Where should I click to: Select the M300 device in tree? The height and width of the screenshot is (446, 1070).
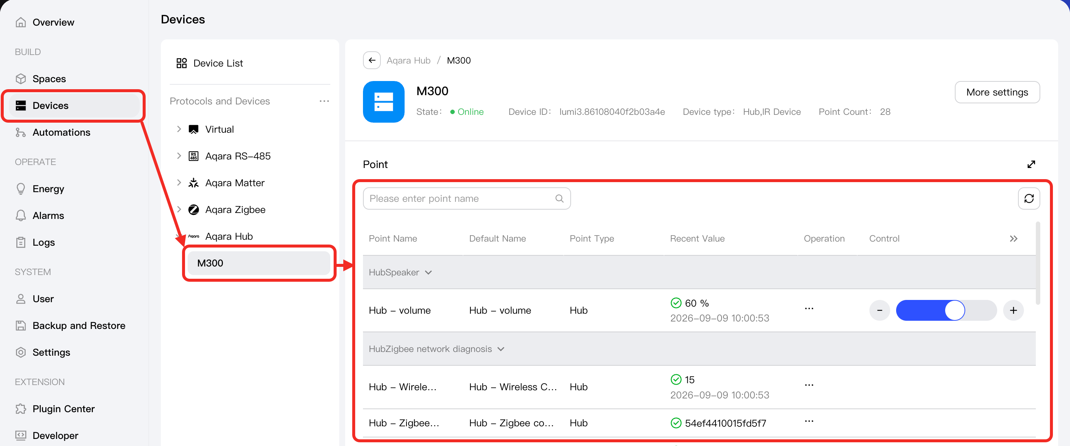tap(258, 263)
